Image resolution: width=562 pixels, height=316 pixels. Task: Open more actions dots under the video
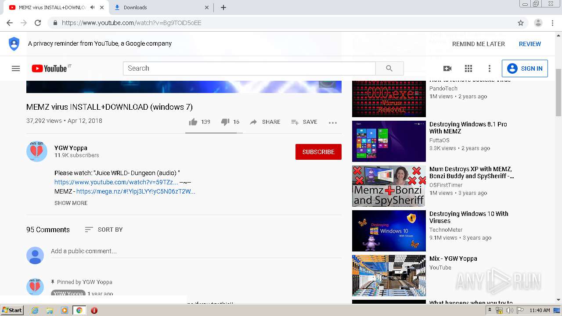[x=333, y=122]
